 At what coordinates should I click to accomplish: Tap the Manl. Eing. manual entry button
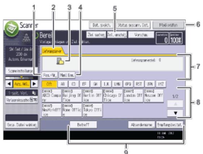tap(67, 75)
